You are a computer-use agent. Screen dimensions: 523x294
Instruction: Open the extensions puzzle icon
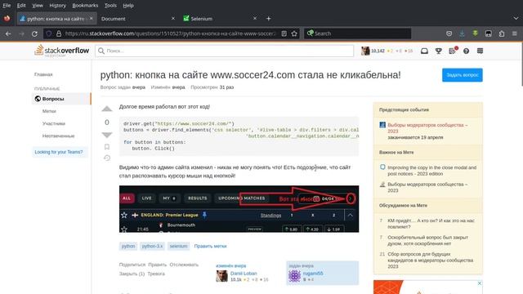501,33
